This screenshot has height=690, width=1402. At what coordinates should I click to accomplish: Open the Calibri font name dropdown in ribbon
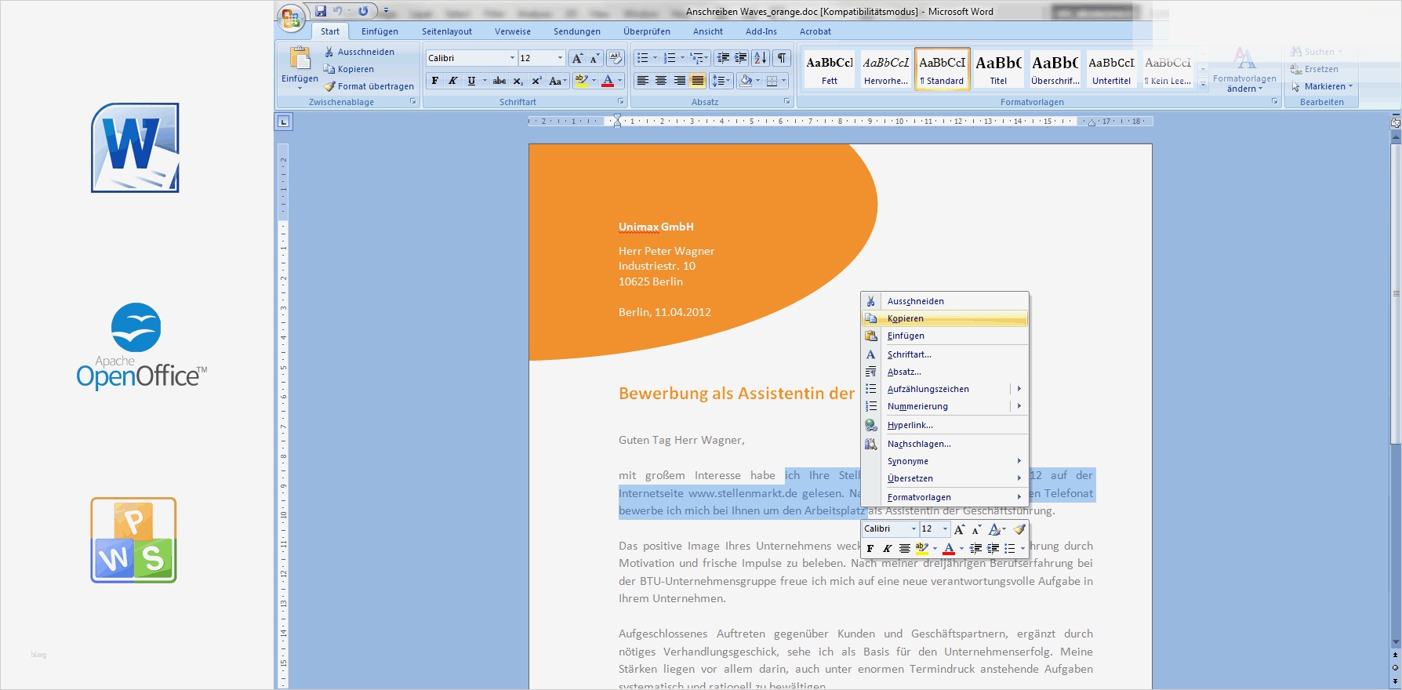pyautogui.click(x=512, y=58)
